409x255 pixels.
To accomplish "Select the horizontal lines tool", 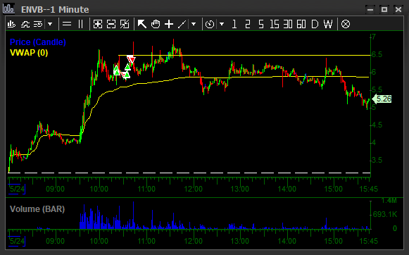I will pyautogui.click(x=67, y=24).
